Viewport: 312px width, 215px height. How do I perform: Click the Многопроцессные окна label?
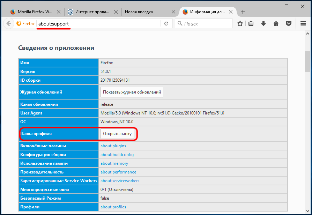pos(45,190)
